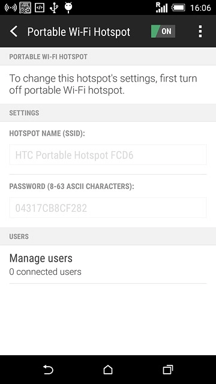Tap the Android debugging status icon
This screenshot has width=216, height=384.
coord(68,8)
